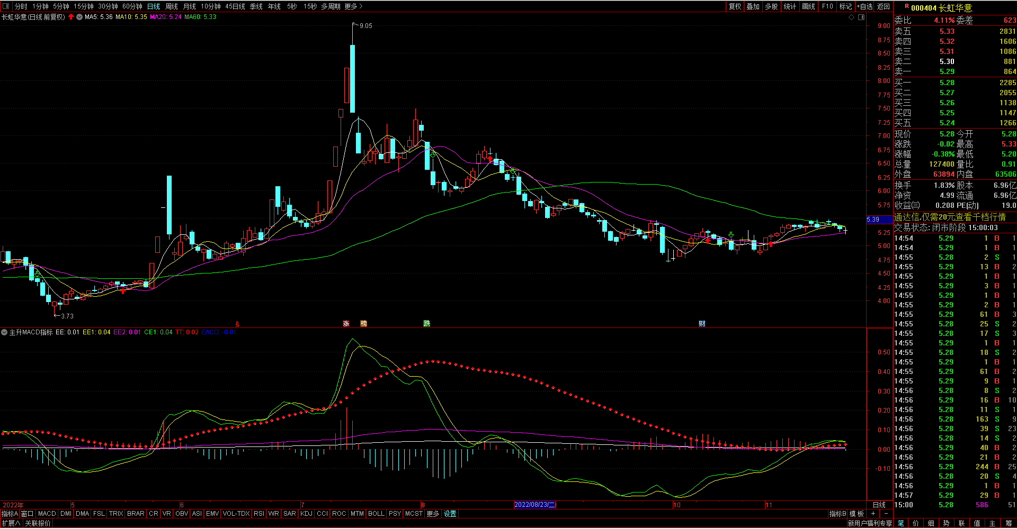Switch indicator to TRIX

click(116, 514)
